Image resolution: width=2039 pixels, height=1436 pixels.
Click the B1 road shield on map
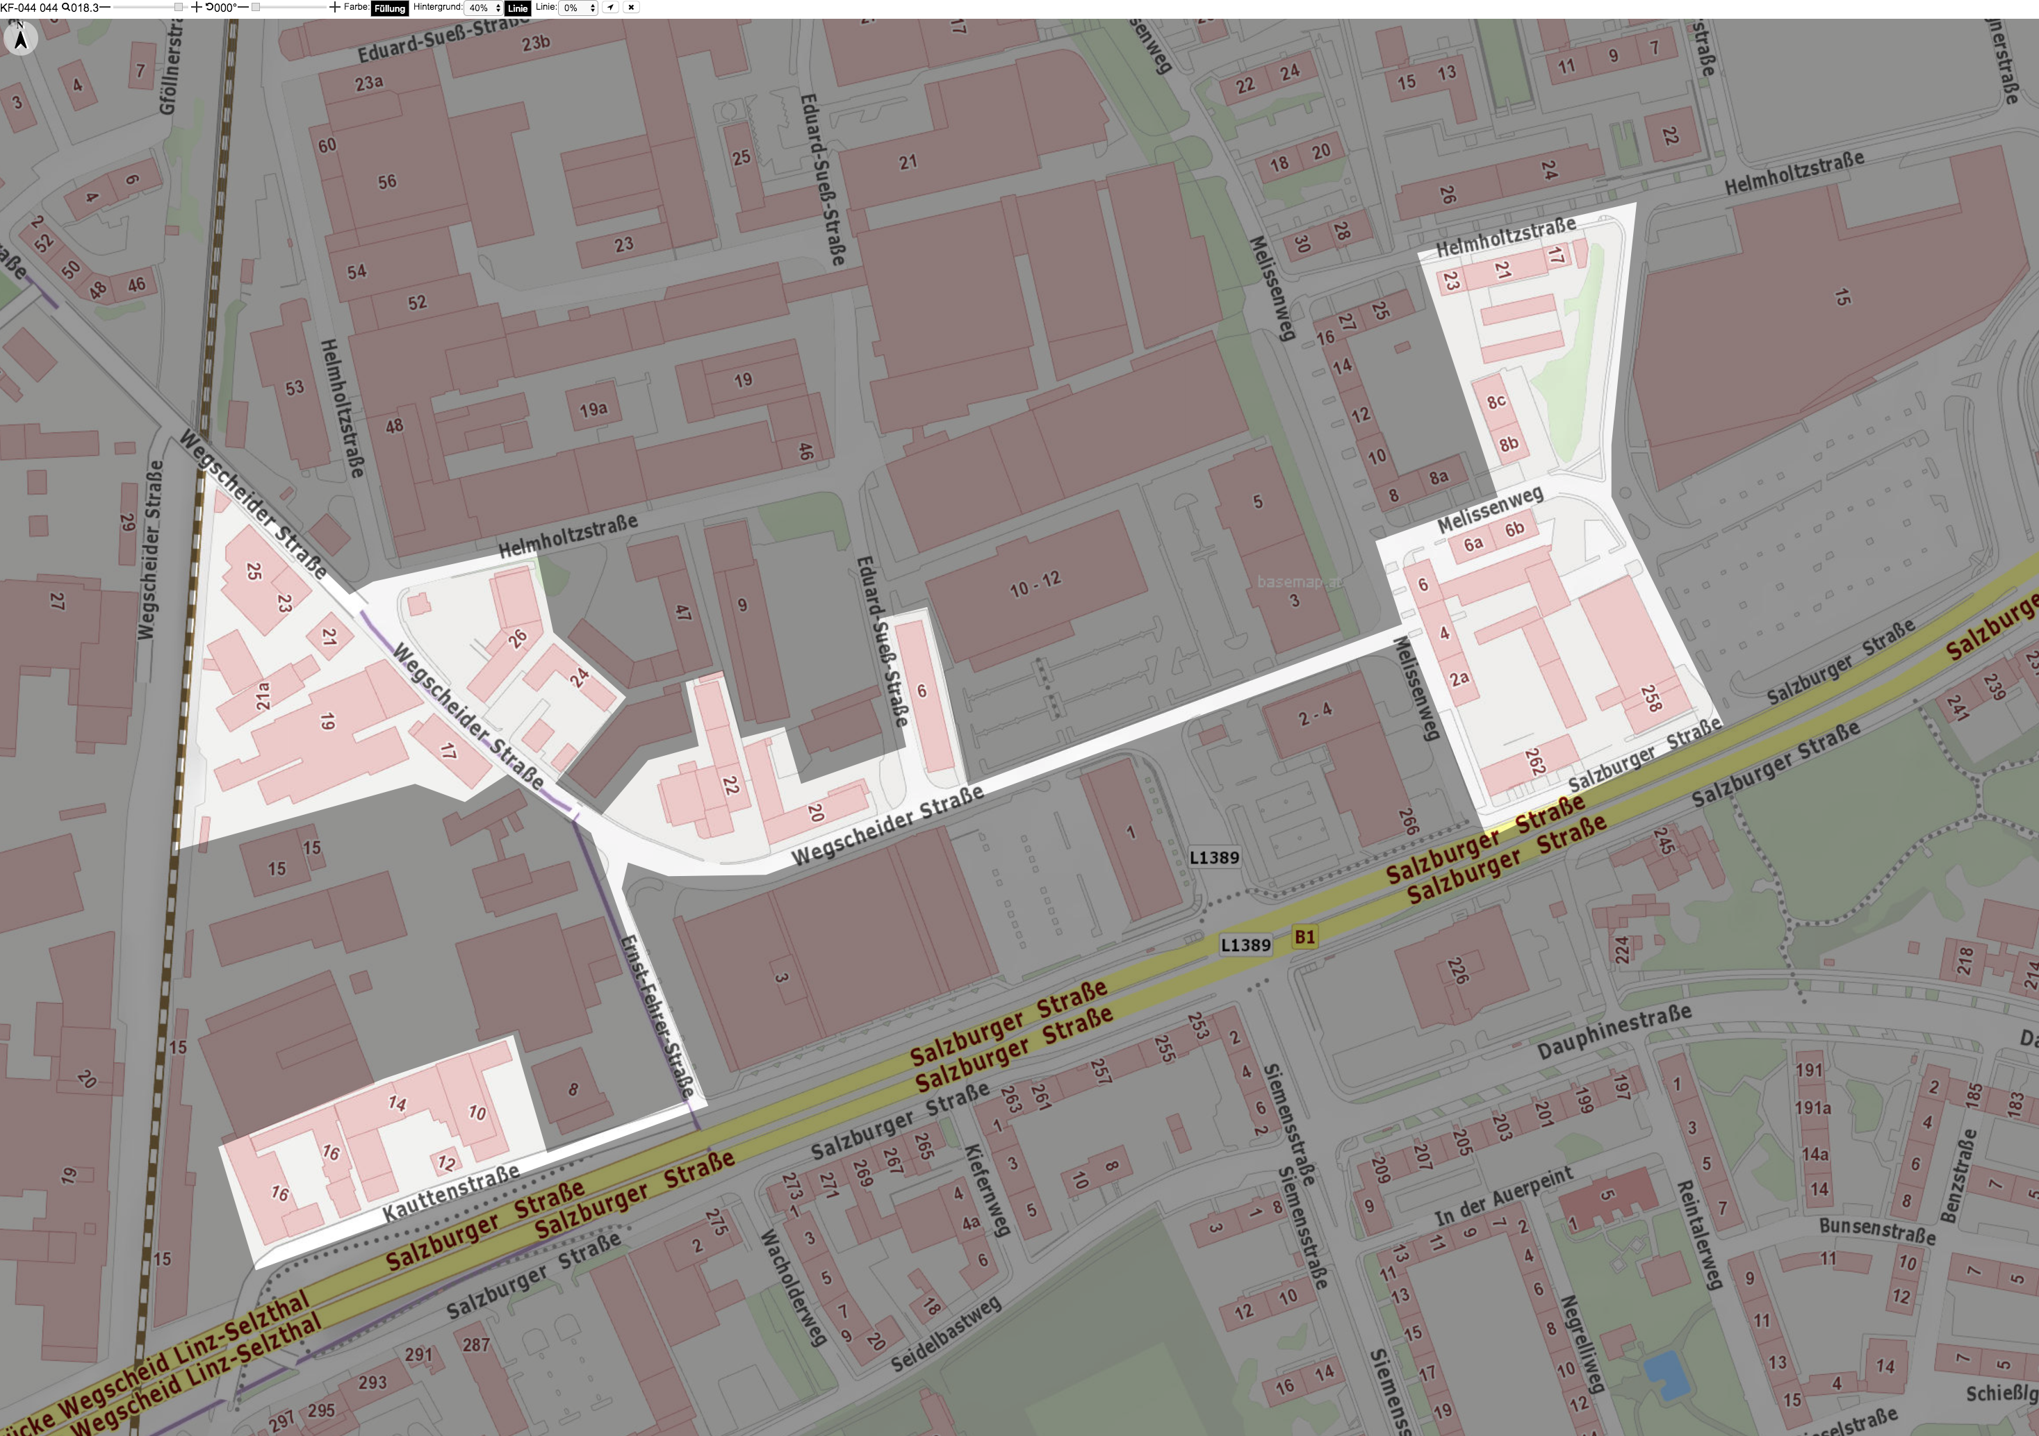pyautogui.click(x=1304, y=936)
